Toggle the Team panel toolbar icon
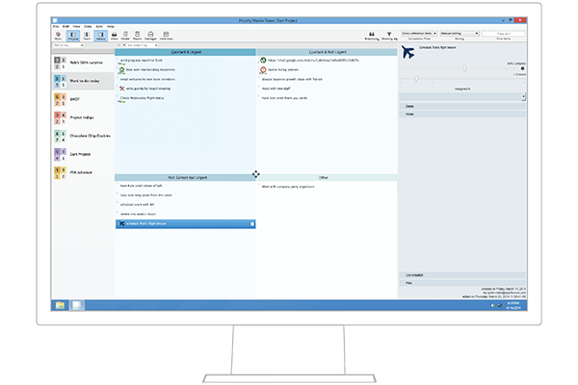The height and width of the screenshot is (385, 578). 87,36
